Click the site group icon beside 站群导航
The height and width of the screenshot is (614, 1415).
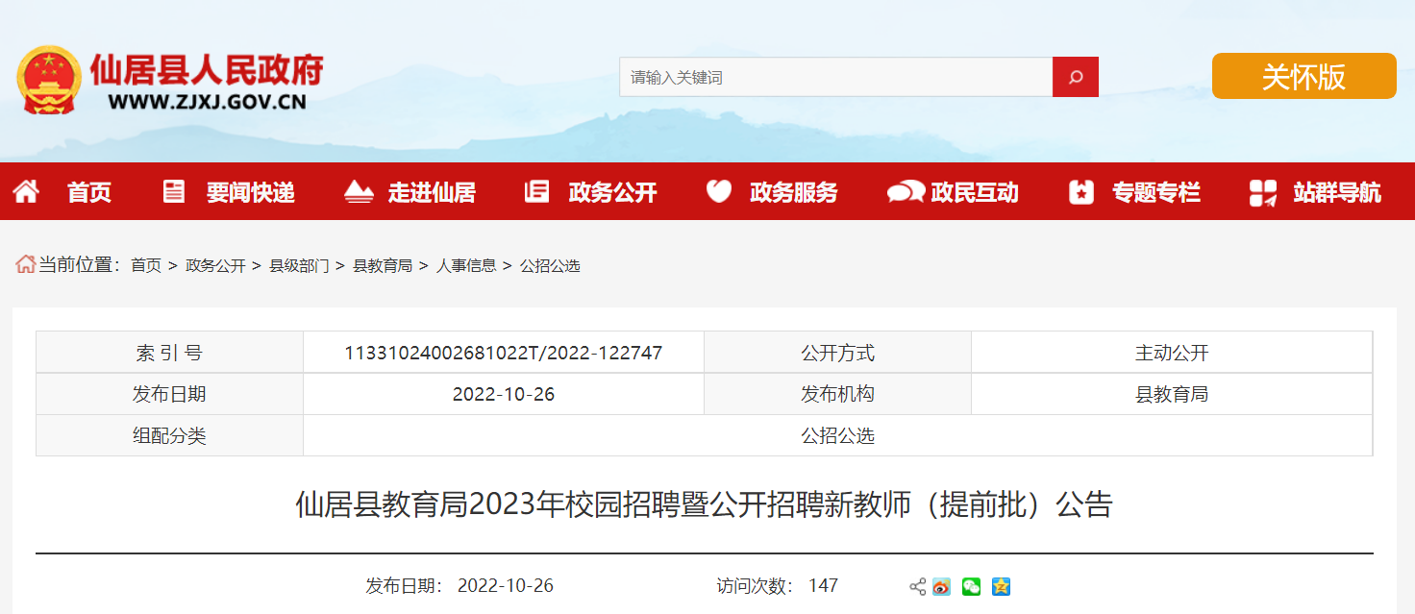[x=1263, y=193]
